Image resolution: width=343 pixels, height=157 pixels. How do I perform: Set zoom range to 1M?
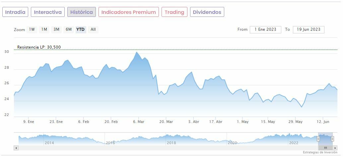pos(44,29)
